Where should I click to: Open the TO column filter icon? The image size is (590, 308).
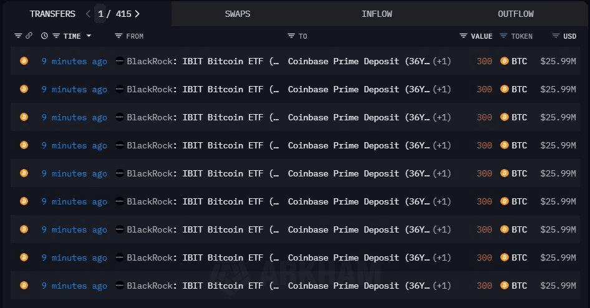tap(291, 36)
